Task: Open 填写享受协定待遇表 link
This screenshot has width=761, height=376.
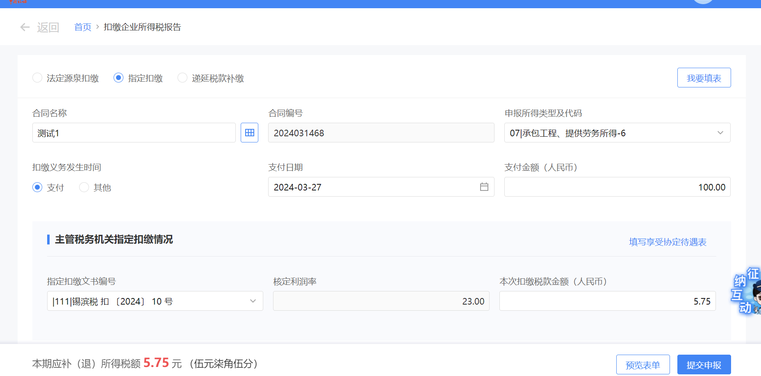Action: click(x=668, y=242)
